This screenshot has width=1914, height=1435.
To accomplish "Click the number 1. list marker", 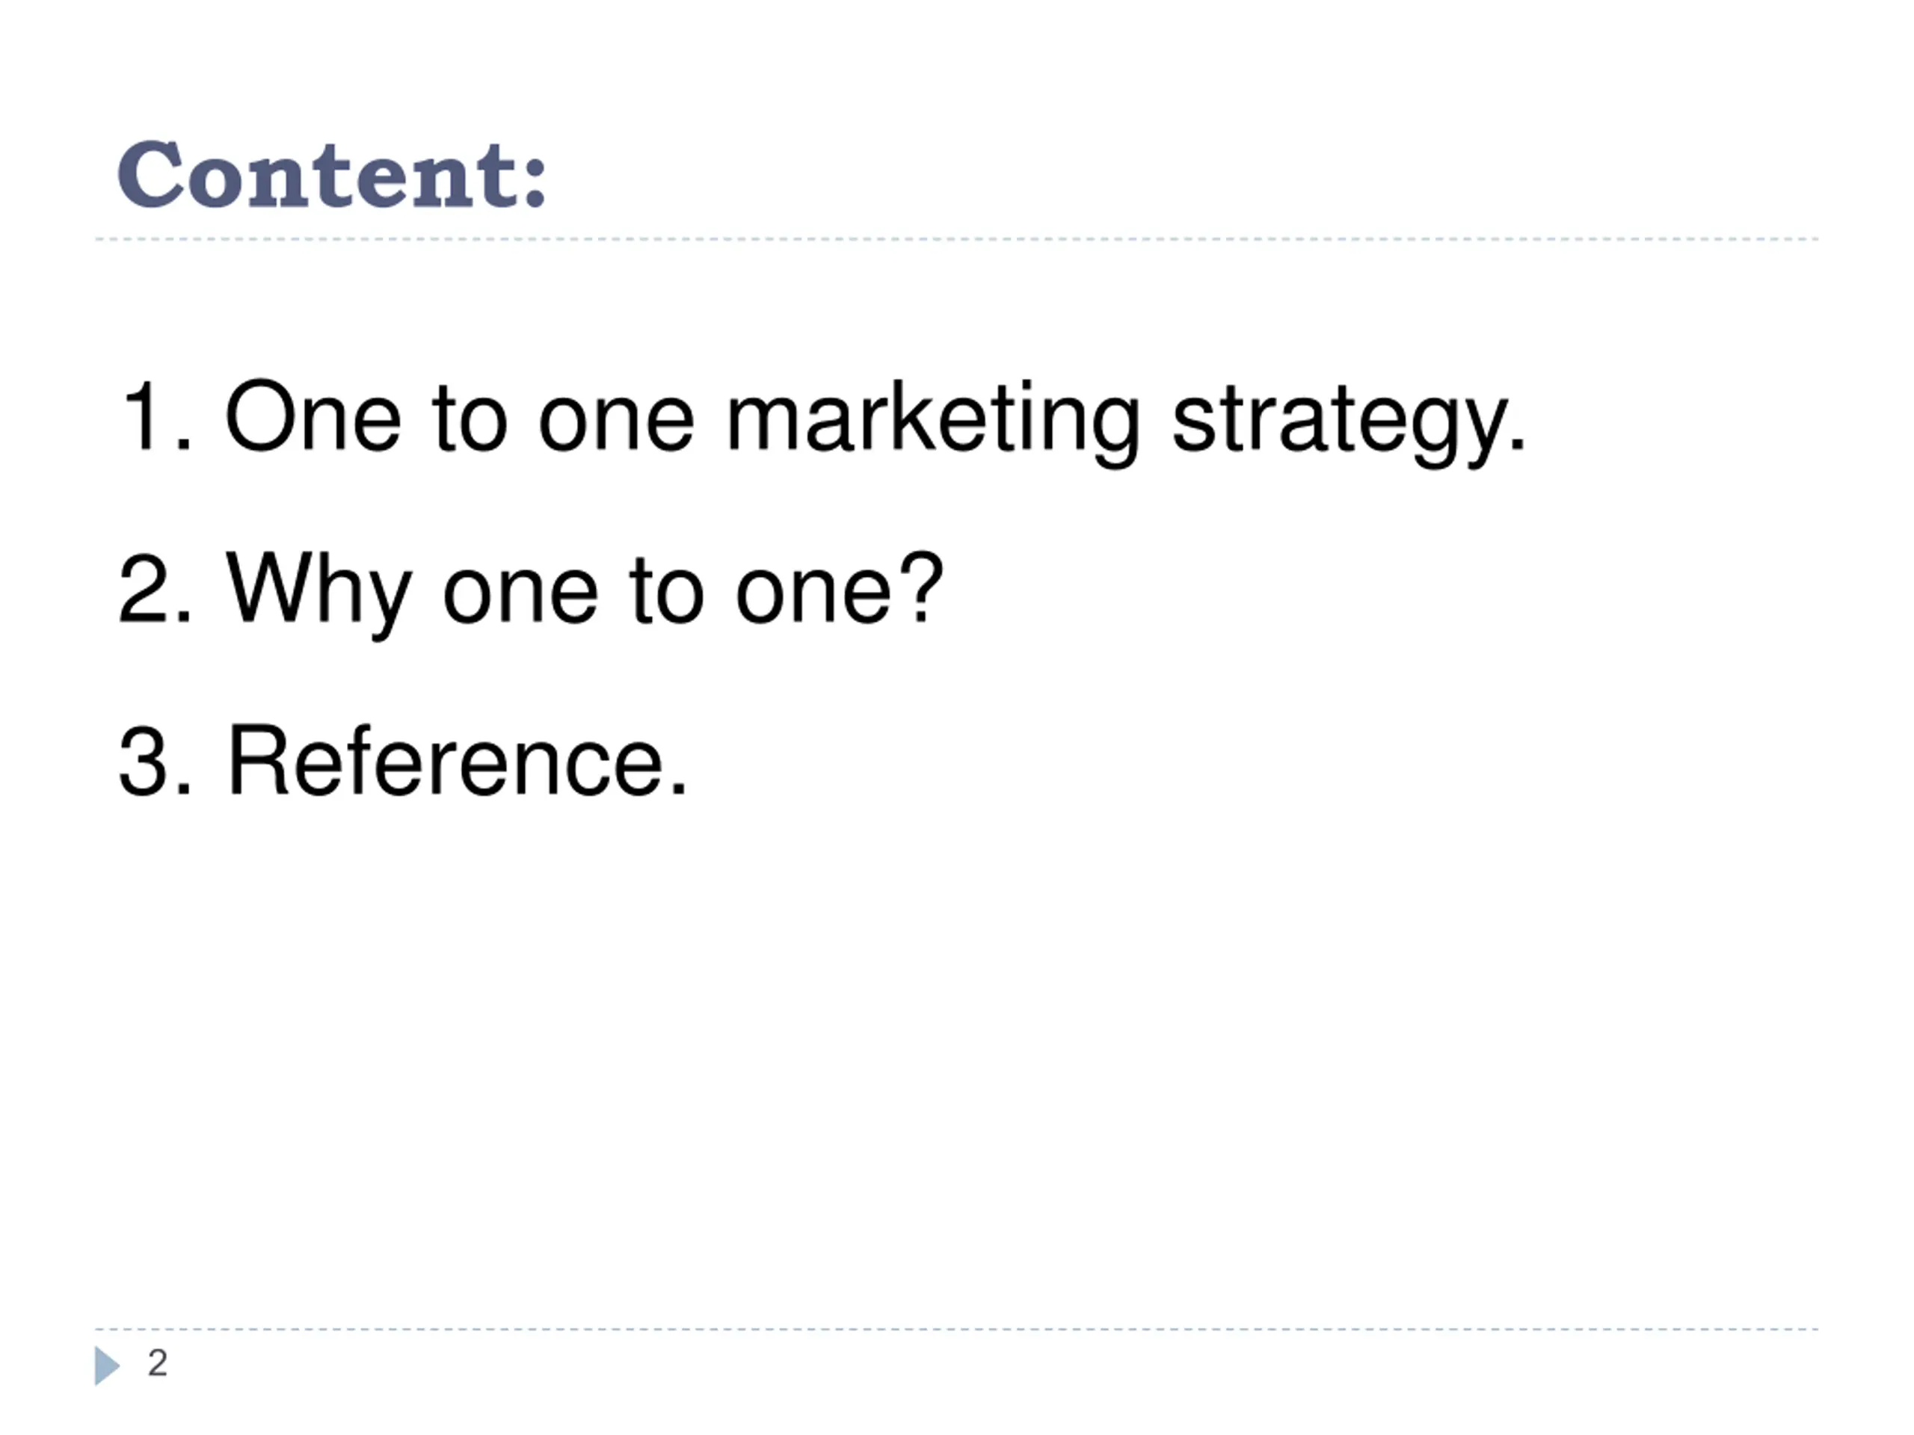I will click(156, 416).
